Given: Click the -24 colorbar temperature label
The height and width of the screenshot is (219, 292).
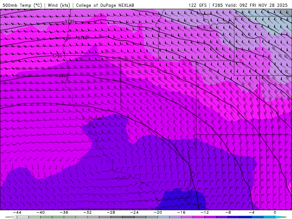Looking at the screenshot, I should coord(134,212).
